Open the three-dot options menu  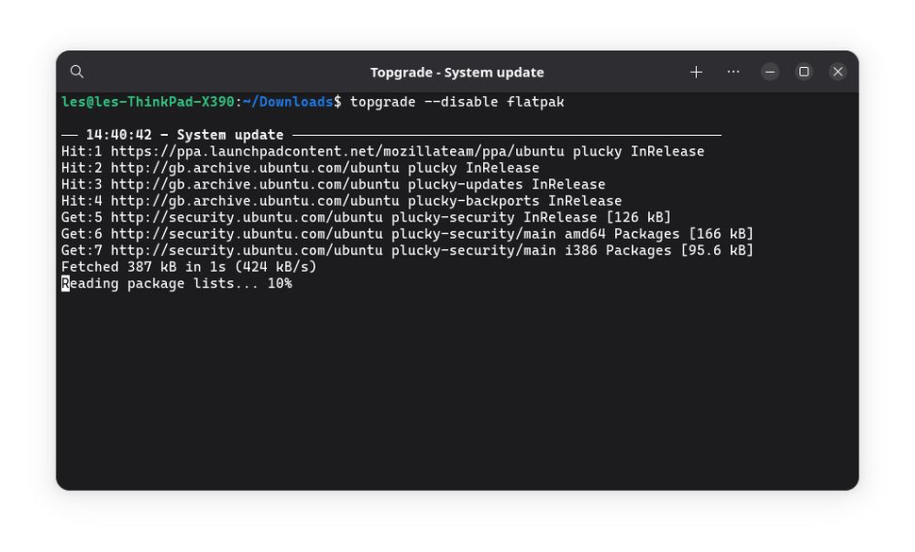[733, 72]
